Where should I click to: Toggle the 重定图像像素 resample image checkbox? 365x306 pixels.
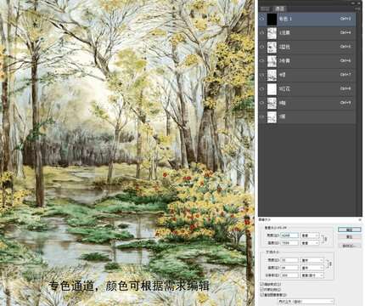coord(262,295)
